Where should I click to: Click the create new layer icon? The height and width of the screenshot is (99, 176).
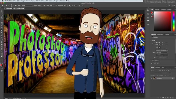[170, 98]
